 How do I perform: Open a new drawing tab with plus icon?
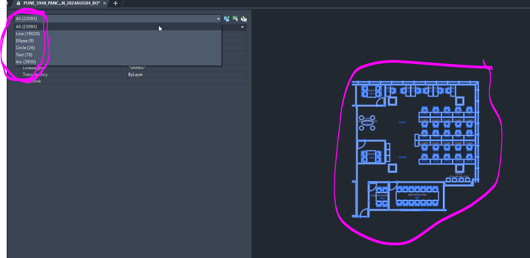tap(116, 3)
